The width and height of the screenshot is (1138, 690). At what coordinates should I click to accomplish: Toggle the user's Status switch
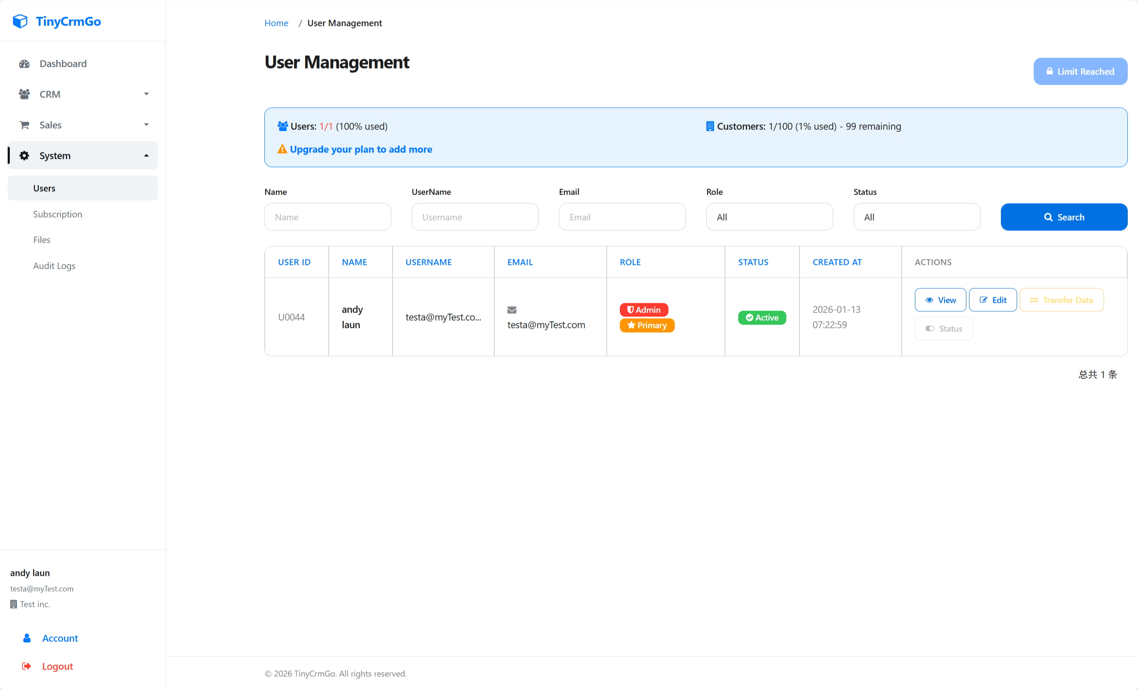[x=943, y=328]
